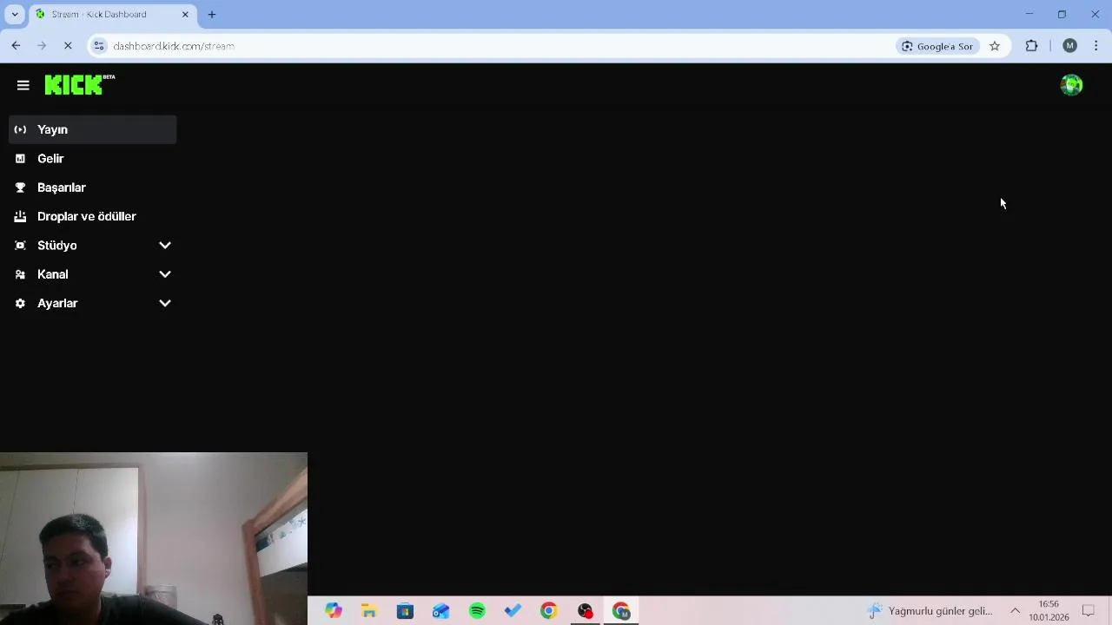Open the hamburger sidebar menu
This screenshot has height=625, width=1112.
tap(23, 85)
